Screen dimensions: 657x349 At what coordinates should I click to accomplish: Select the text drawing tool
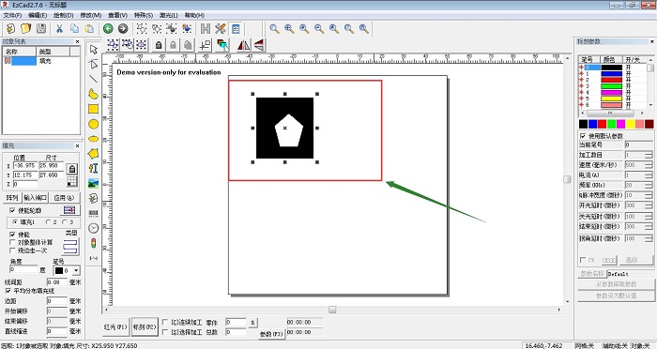(x=93, y=169)
